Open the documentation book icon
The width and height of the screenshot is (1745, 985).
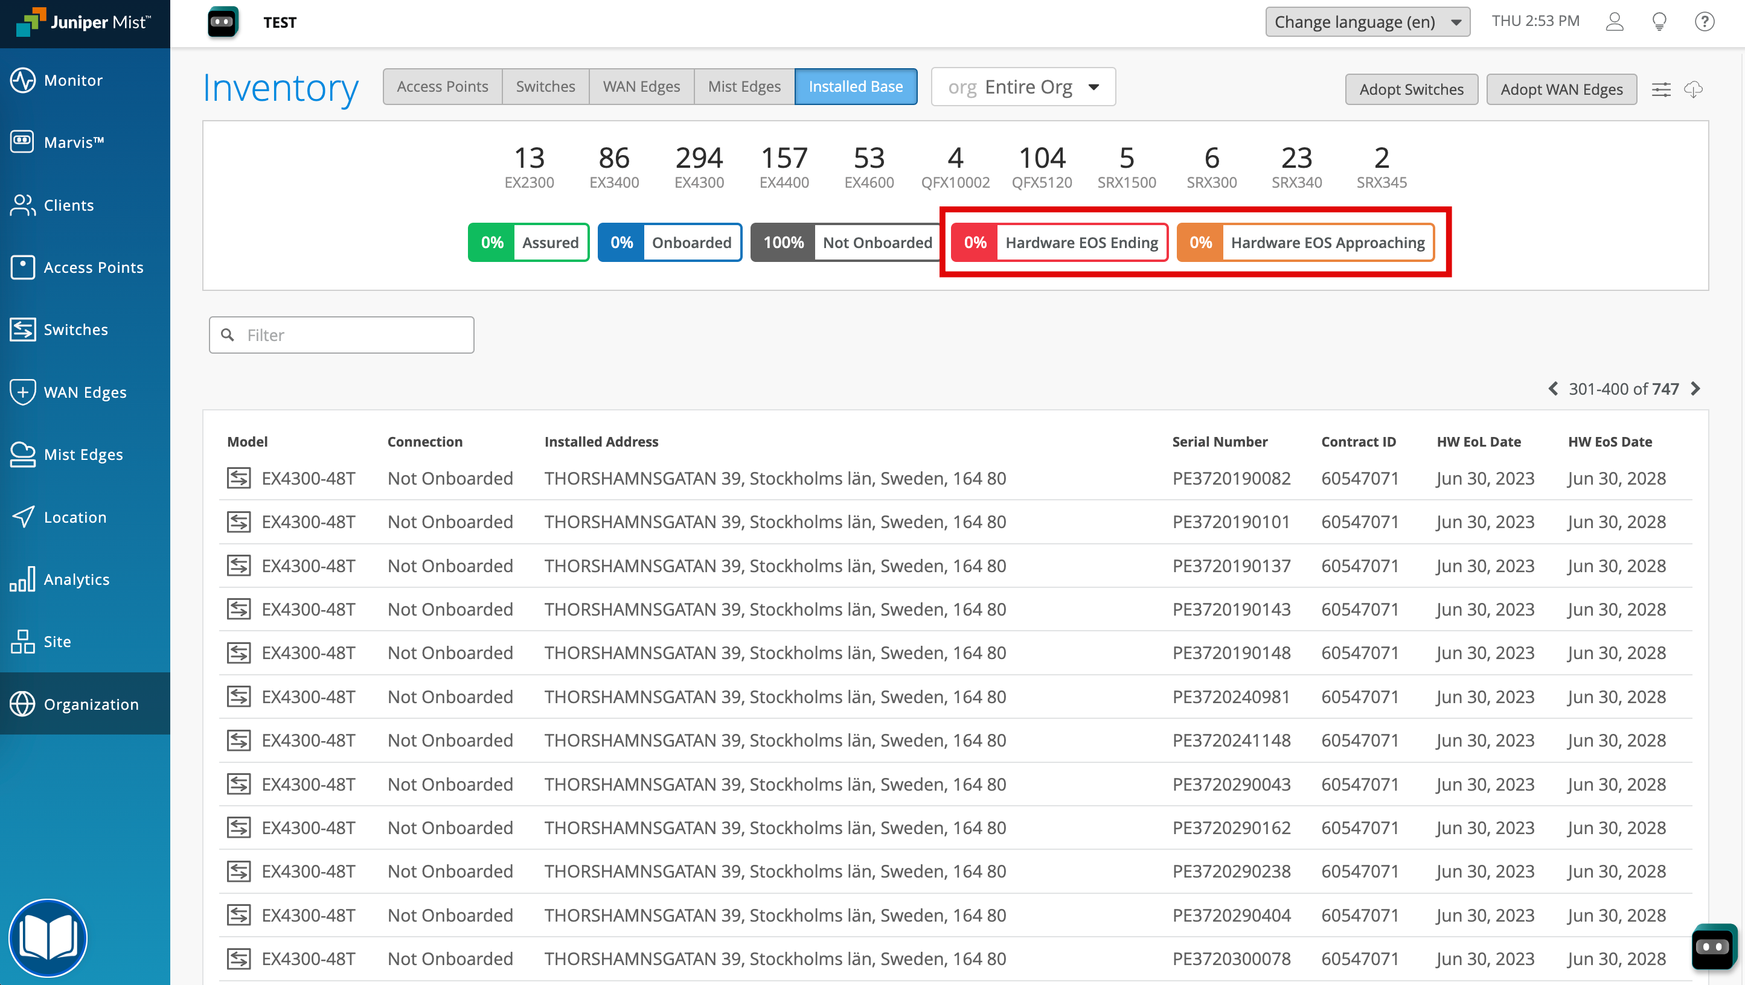coord(48,937)
